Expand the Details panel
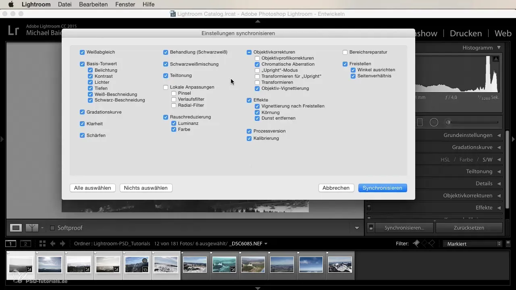This screenshot has height=290, width=516. point(499,183)
